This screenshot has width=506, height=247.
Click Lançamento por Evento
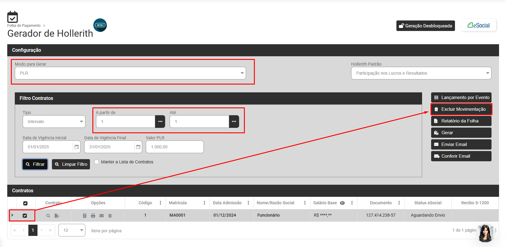461,97
